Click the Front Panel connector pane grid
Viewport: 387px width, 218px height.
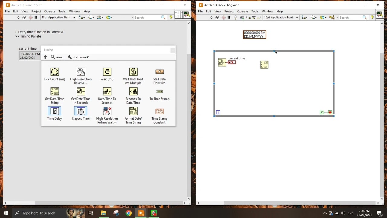pyautogui.click(x=178, y=15)
